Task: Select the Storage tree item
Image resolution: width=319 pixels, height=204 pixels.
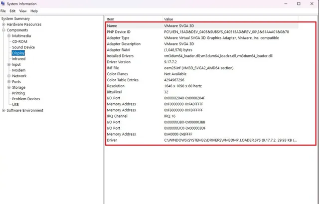Action: click(x=19, y=87)
